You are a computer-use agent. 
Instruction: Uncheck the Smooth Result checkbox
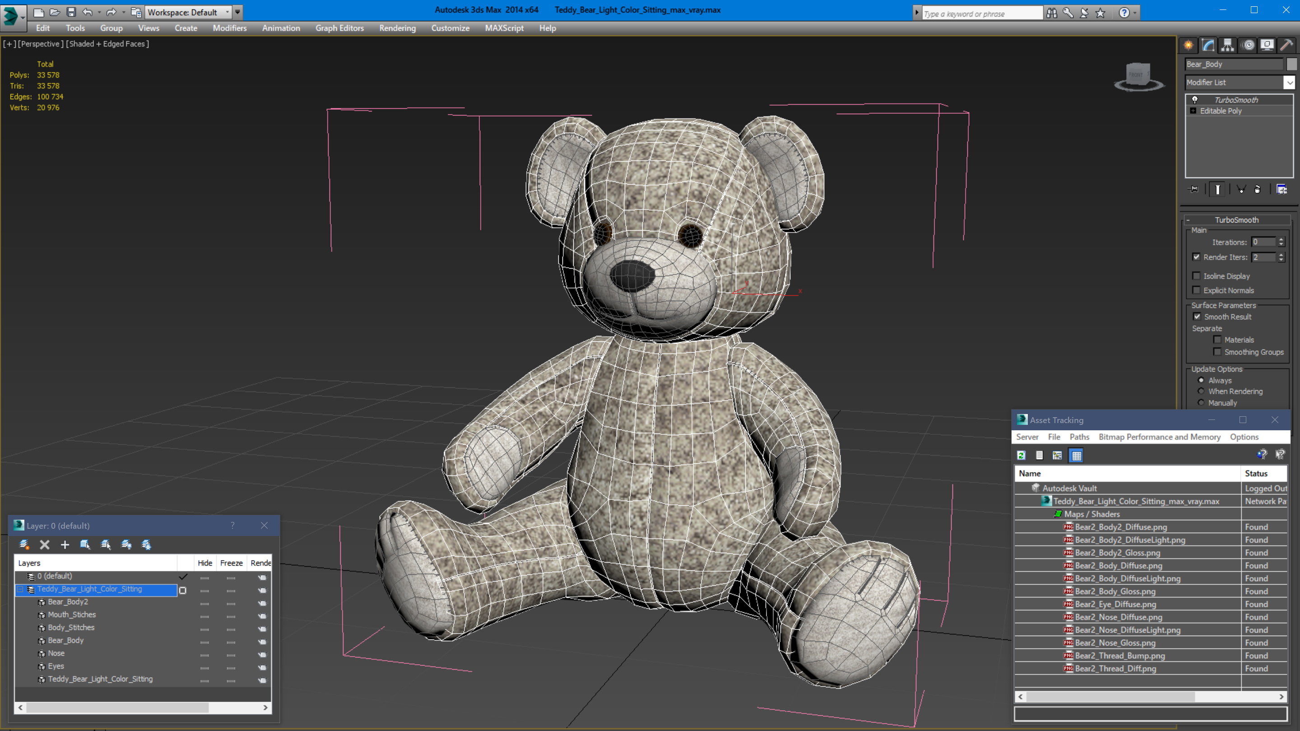(1197, 317)
